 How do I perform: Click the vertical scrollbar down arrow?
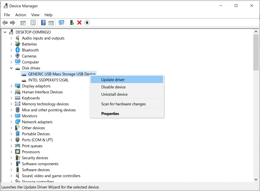tap(256, 179)
